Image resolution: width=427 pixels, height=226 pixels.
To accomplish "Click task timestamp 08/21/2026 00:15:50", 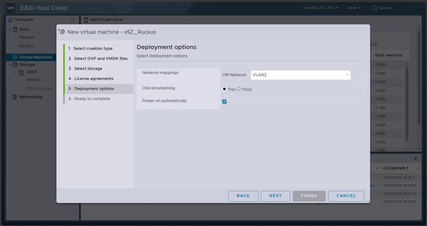I will 399,185.
